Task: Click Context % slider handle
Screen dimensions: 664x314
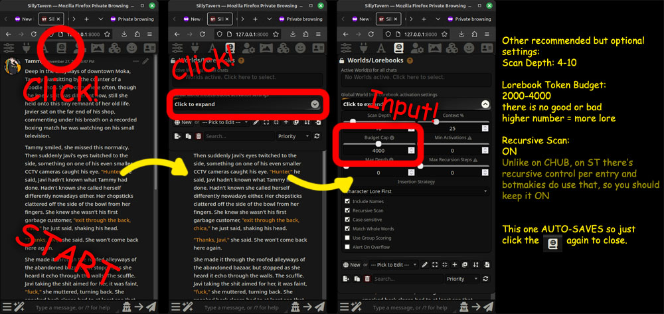Action: 436,121
